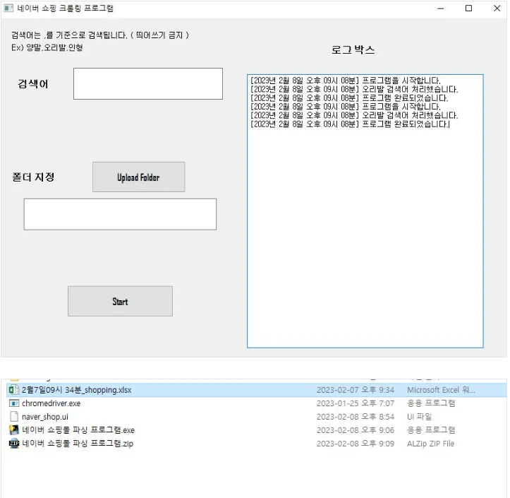Click the date 2023-01-25 오후 7:07
The height and width of the screenshot is (498, 510).
pos(356,403)
